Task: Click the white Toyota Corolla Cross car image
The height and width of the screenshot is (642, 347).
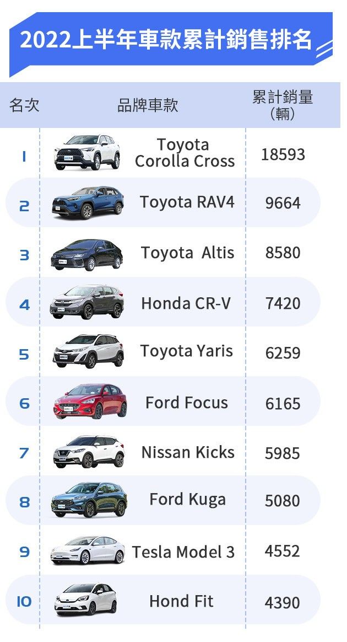Action: coord(88,153)
